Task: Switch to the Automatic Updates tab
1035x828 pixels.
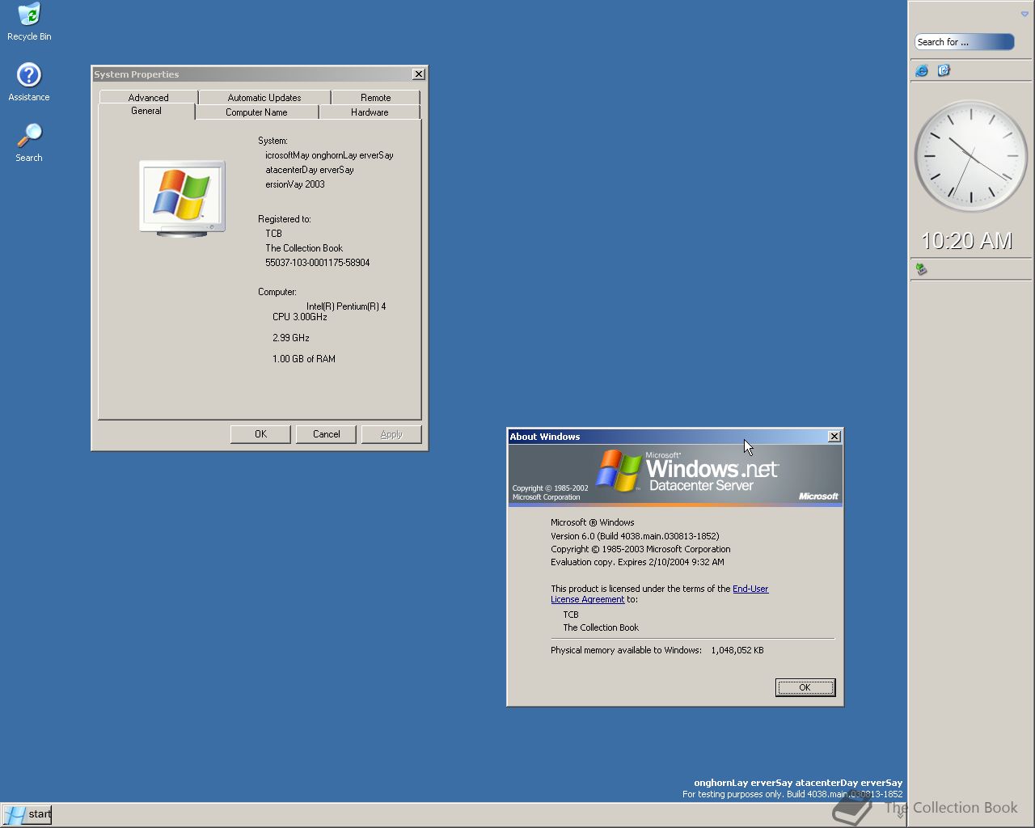Action: (264, 97)
